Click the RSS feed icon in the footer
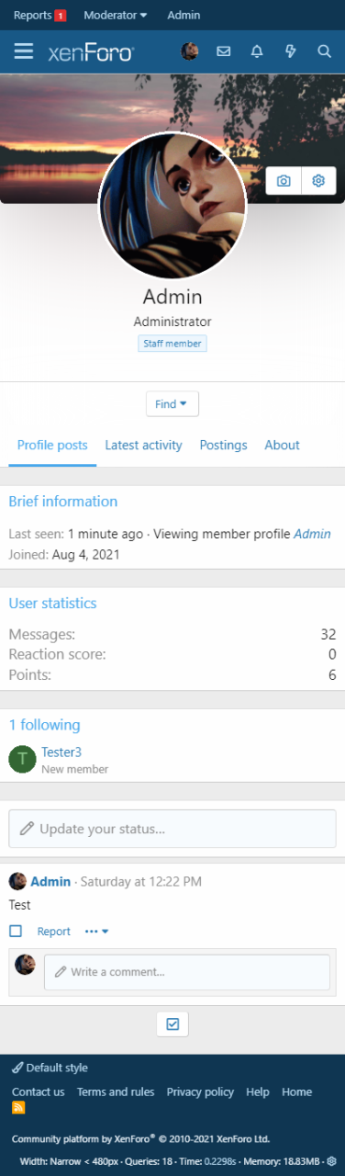Viewport: 345px width, 1176px height. tap(18, 1108)
